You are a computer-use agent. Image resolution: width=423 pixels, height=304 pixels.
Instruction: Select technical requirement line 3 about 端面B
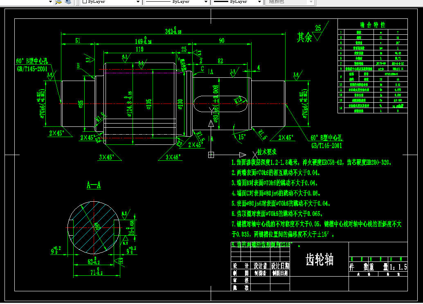point(274,183)
